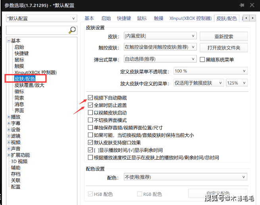Select 消息 in the tree
This screenshot has height=205, width=260.
[19, 104]
